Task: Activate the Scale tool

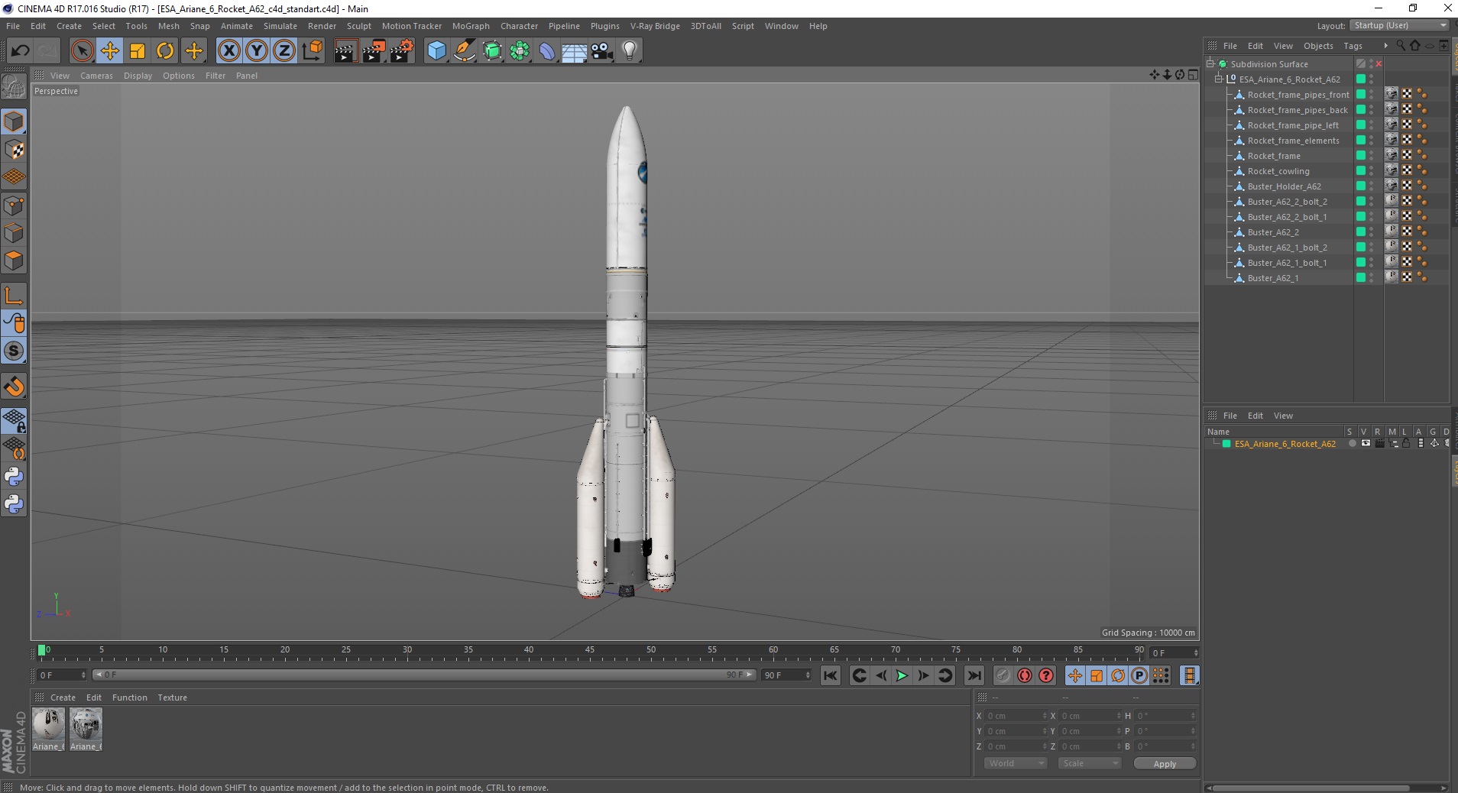Action: point(138,51)
